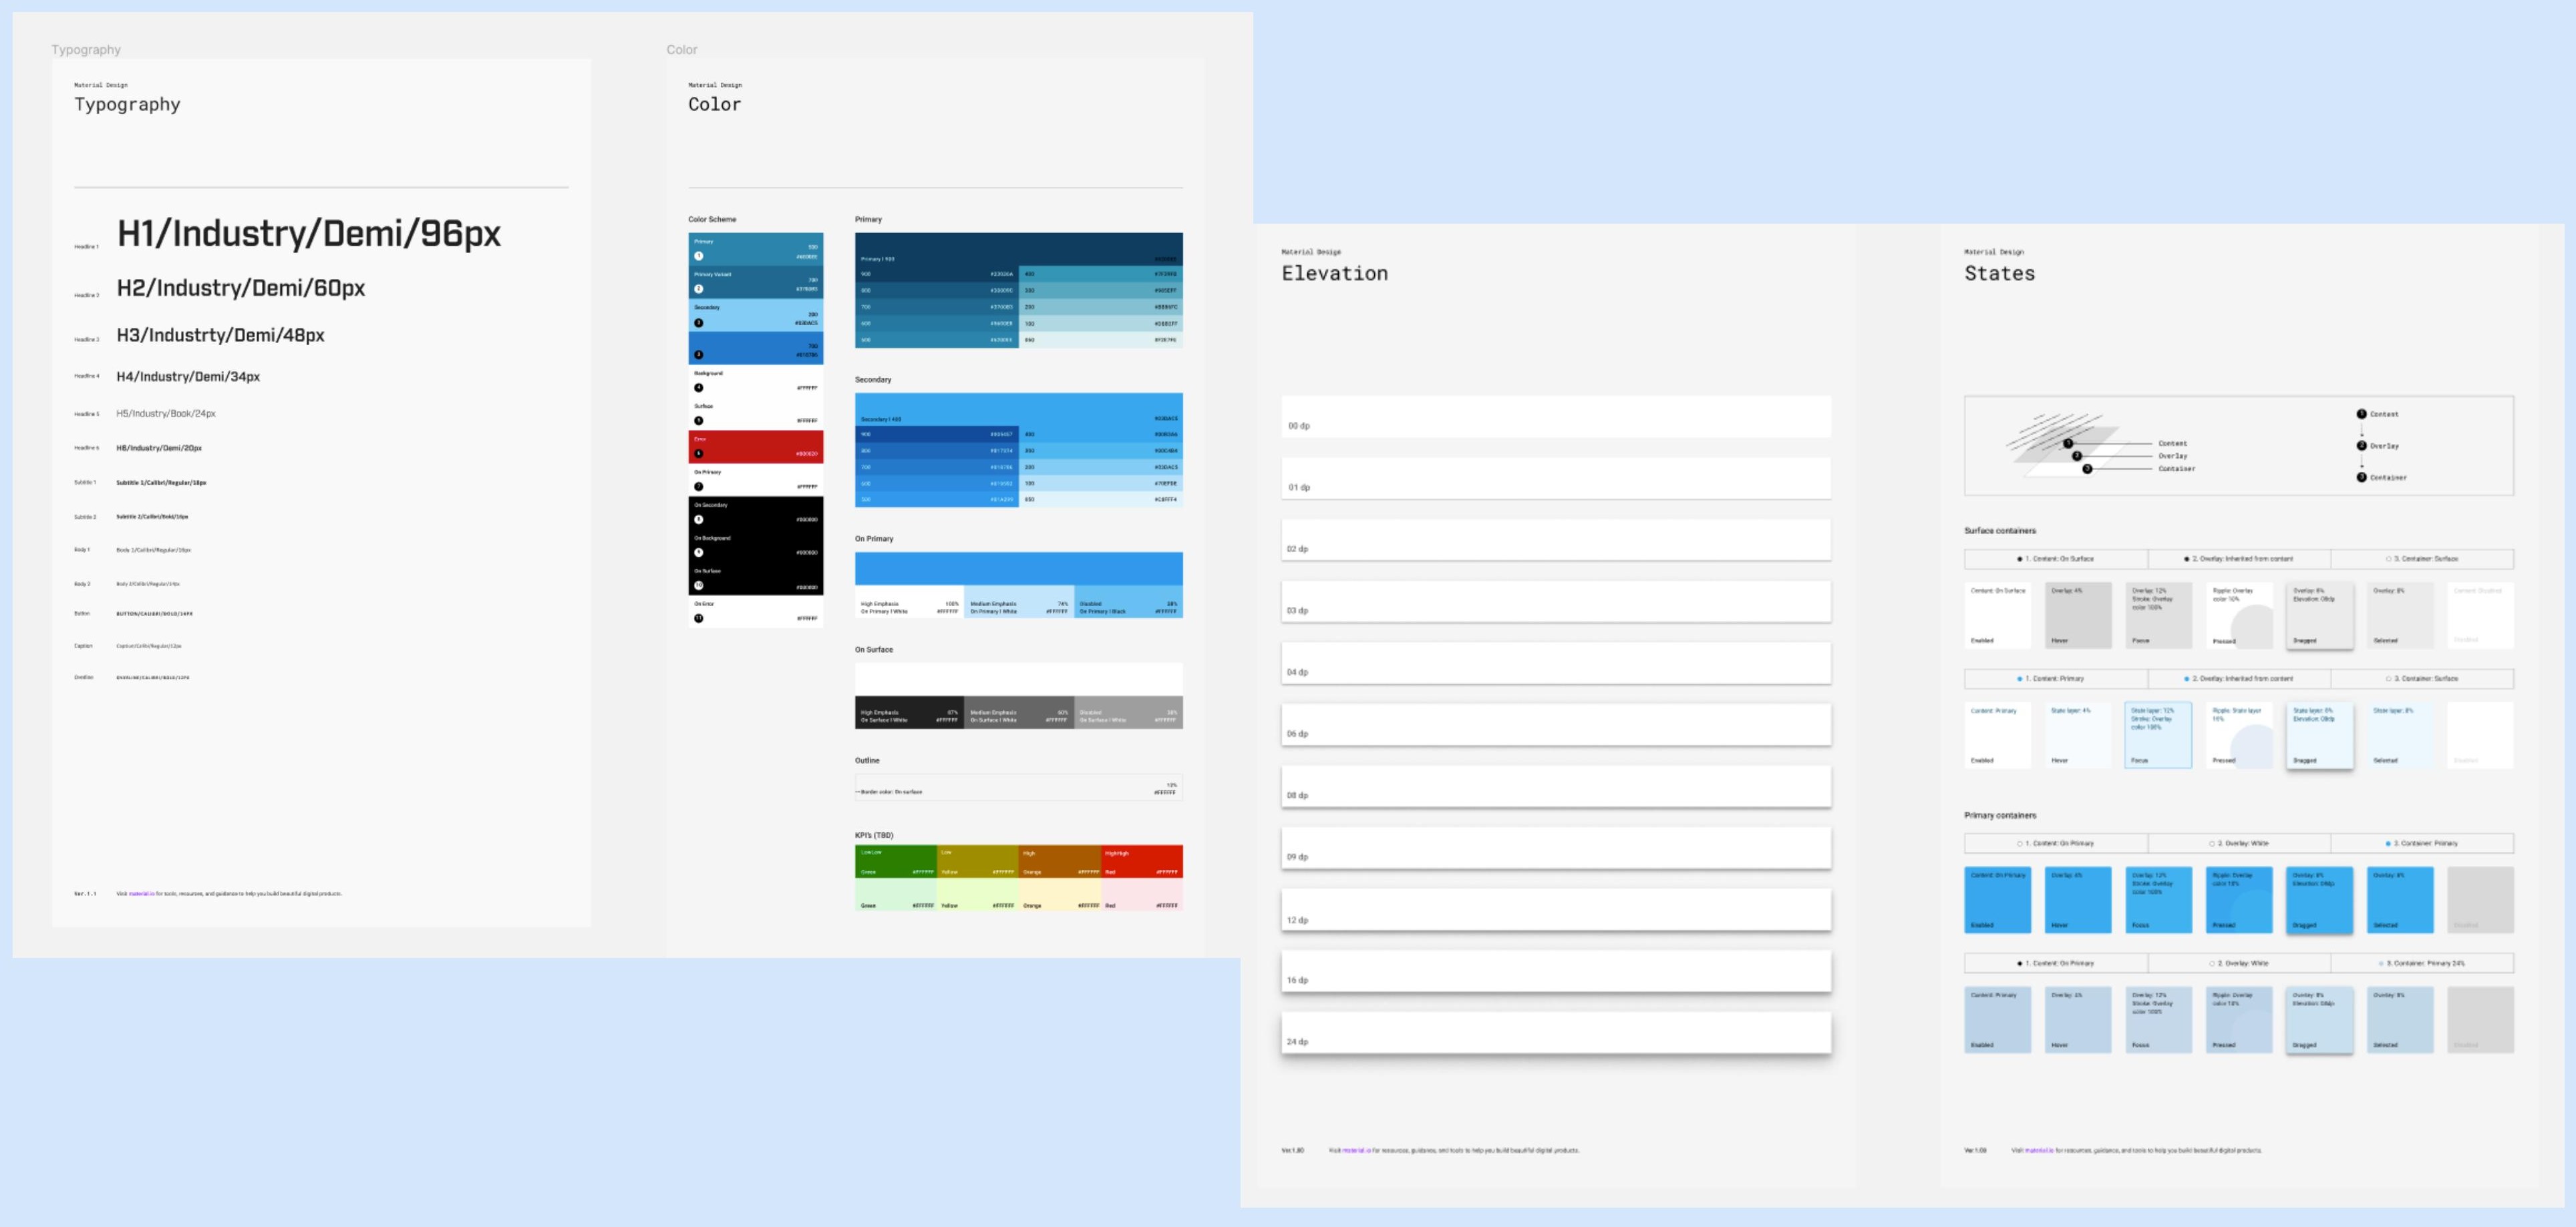
Task: Click the number 3 Container legend badge
Action: coord(2361,477)
